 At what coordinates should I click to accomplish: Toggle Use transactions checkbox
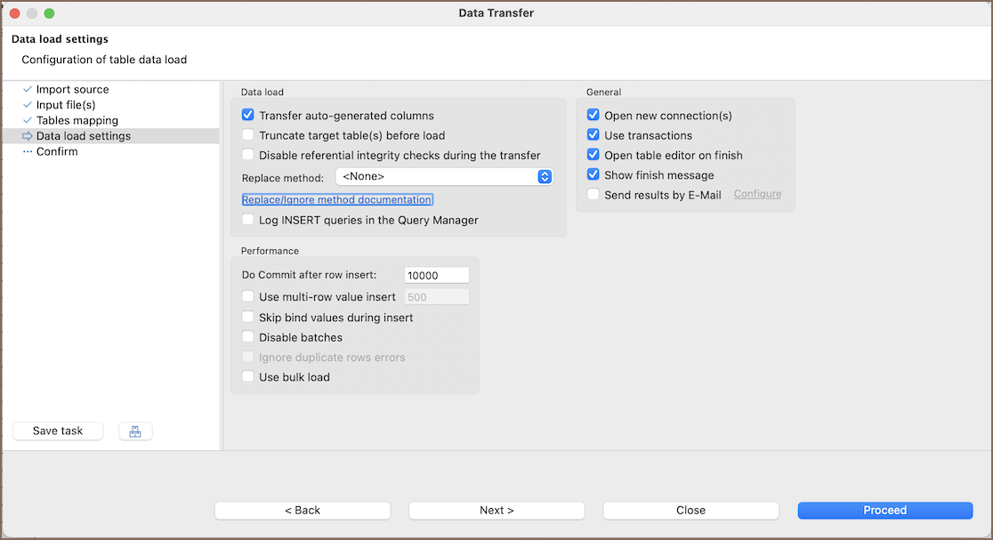[593, 135]
